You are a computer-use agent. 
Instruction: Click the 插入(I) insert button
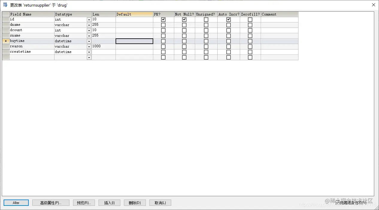[x=109, y=203]
